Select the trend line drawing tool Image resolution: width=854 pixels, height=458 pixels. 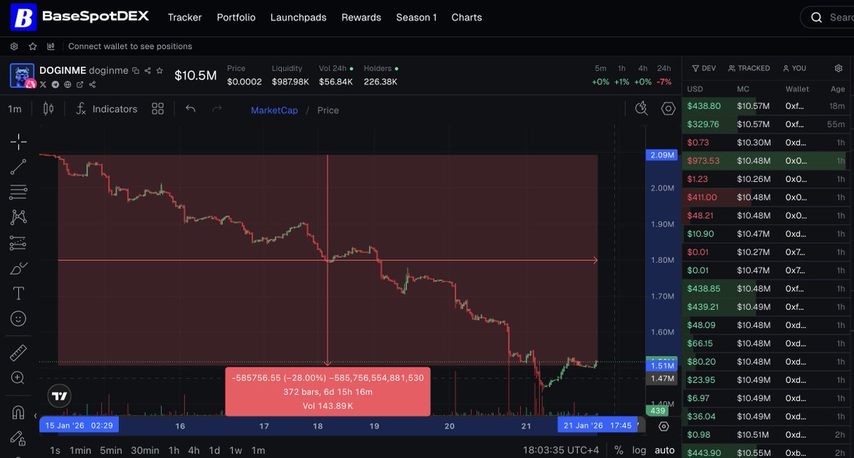click(x=19, y=167)
